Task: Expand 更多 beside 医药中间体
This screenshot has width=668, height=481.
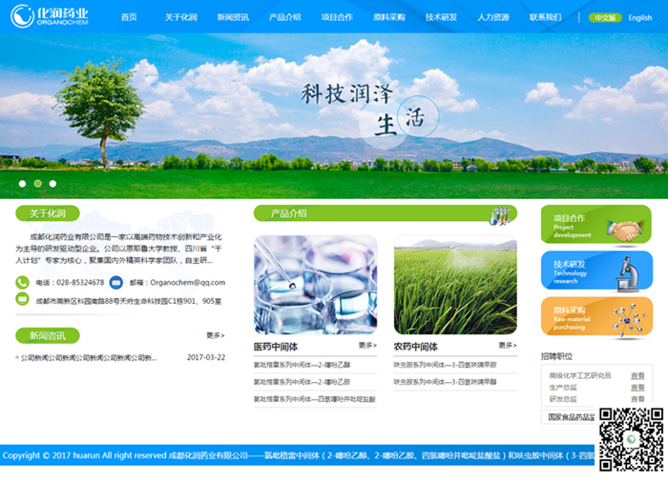Action: pos(367,346)
